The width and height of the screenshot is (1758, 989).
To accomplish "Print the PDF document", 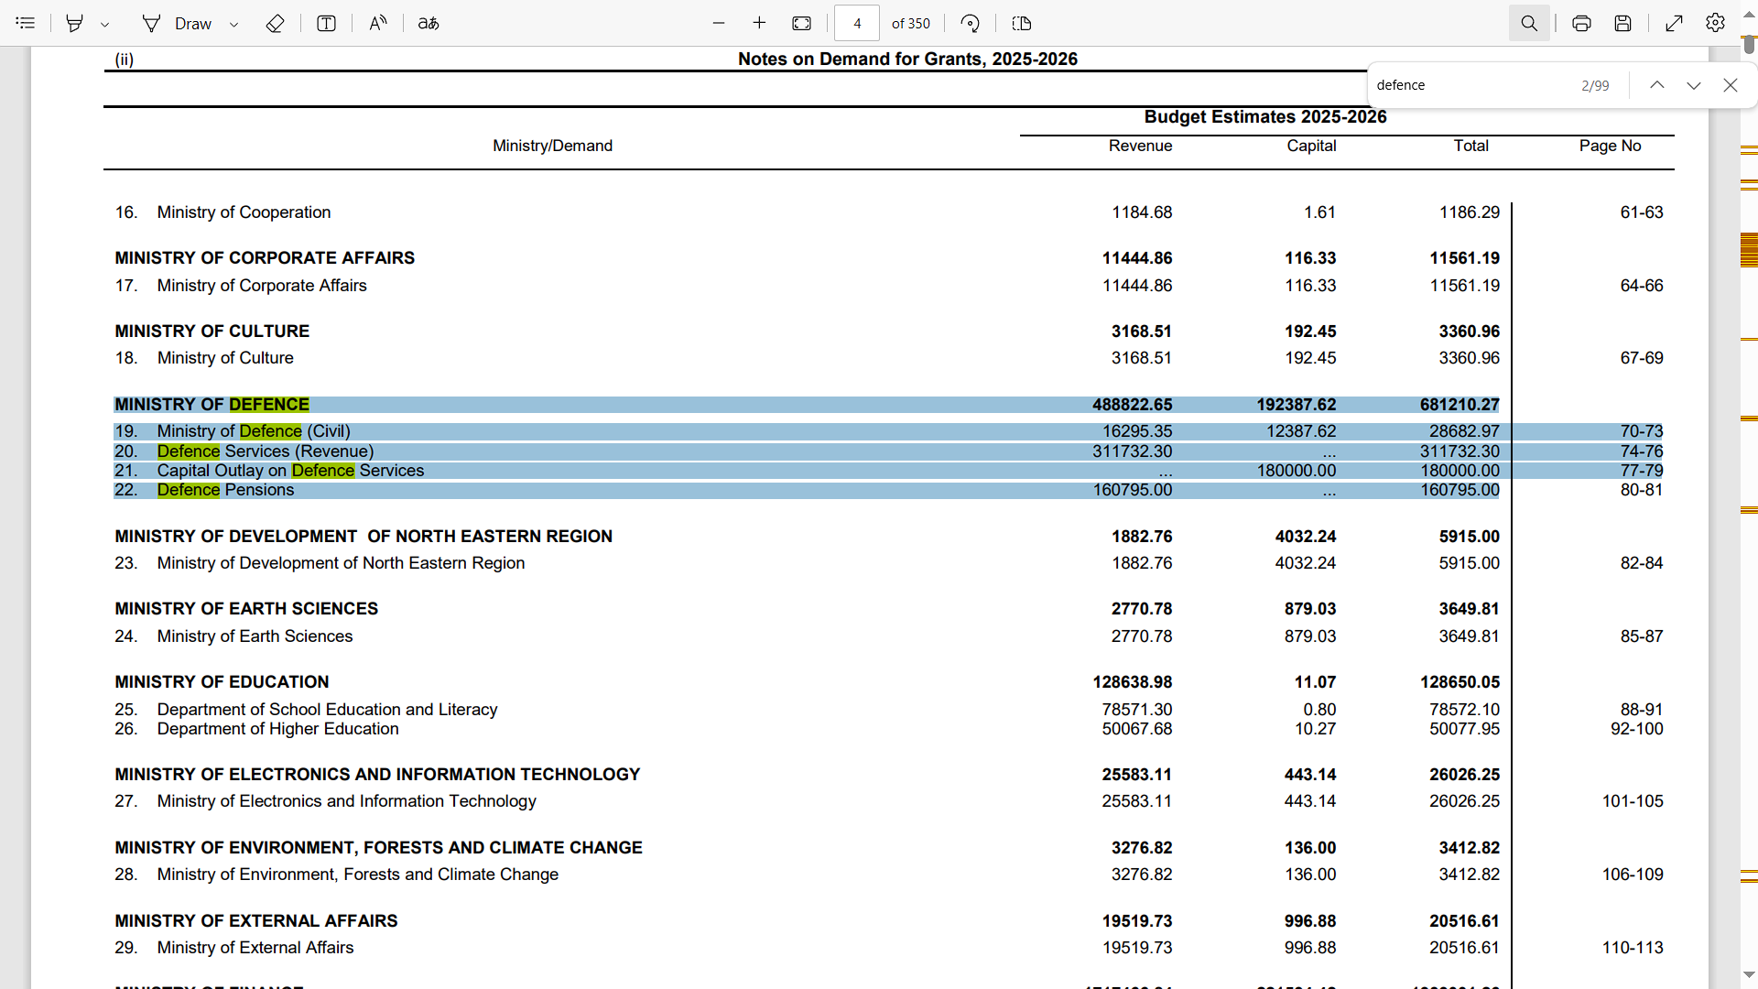I will pyautogui.click(x=1581, y=23).
